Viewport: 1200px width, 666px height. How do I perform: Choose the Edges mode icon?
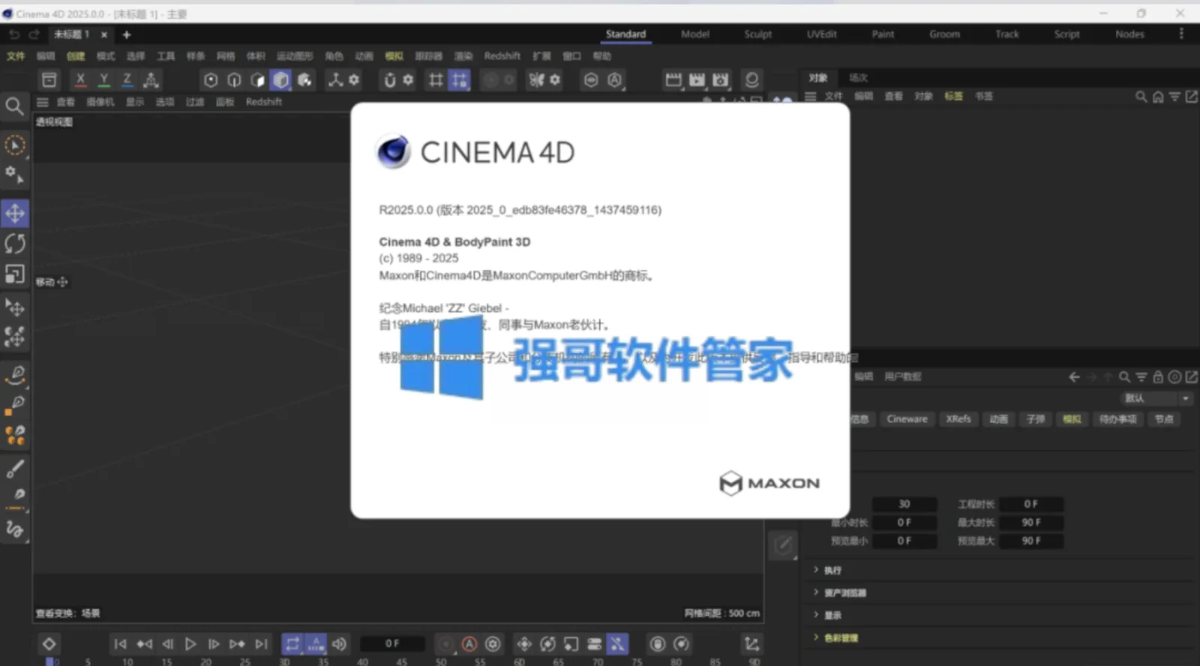pos(234,79)
